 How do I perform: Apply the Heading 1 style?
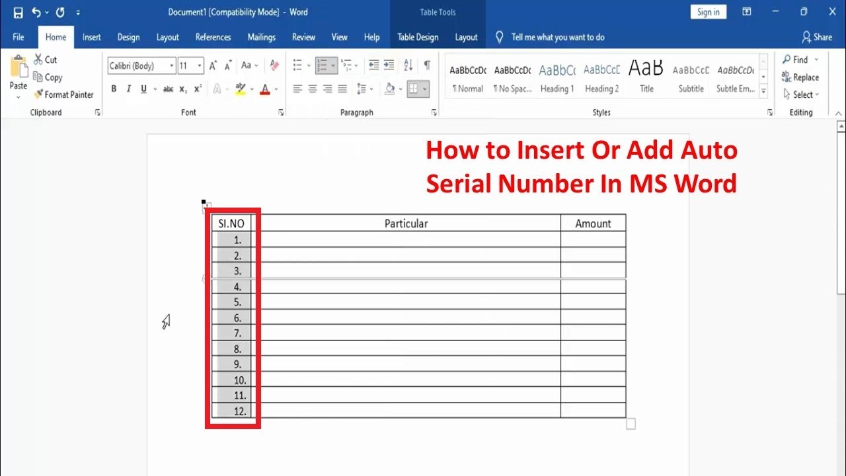(x=557, y=77)
